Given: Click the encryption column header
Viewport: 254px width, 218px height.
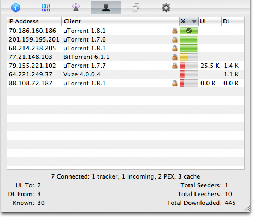Looking at the screenshot, I should tap(175, 21).
